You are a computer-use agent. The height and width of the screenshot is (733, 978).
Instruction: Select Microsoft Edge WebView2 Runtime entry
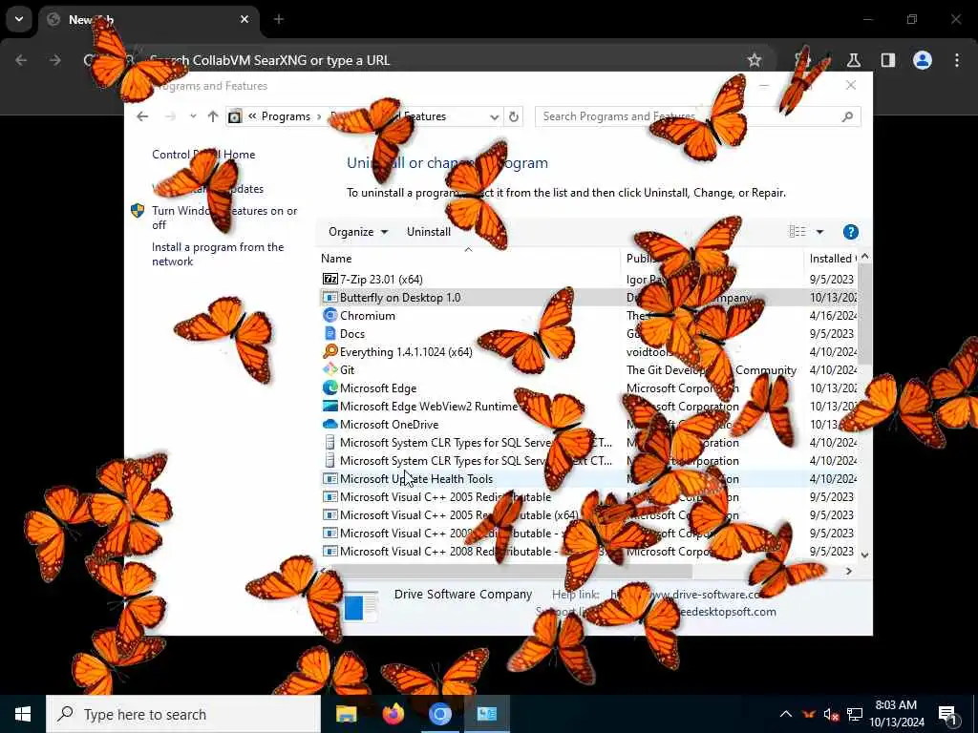(588, 406)
